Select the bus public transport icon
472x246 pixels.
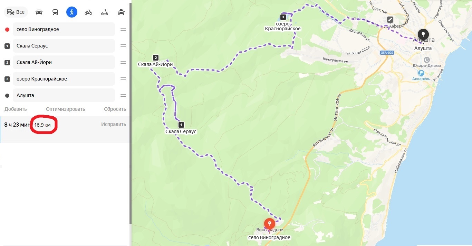55,12
